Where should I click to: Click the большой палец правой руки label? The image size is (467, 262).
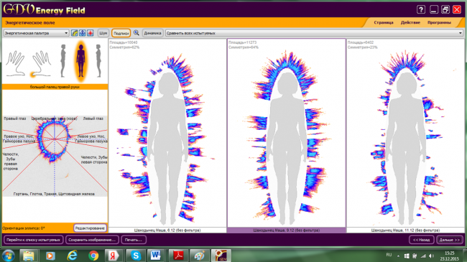pos(55,87)
